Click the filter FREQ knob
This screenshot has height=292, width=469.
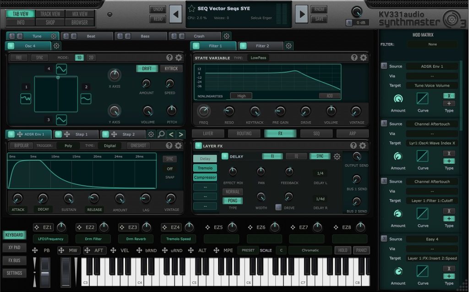(203, 111)
